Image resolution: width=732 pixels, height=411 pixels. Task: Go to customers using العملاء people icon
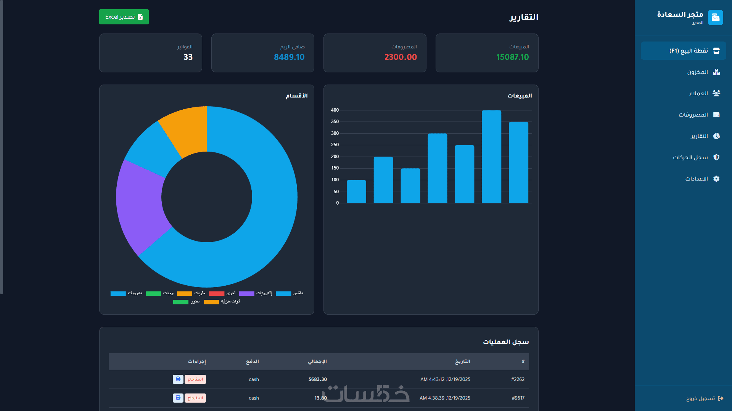716,93
